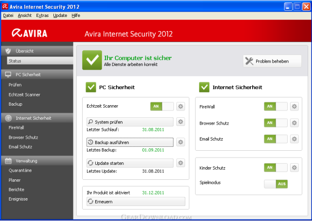
Task: Toggle the Email Schutz switch
Action: (x=276, y=139)
